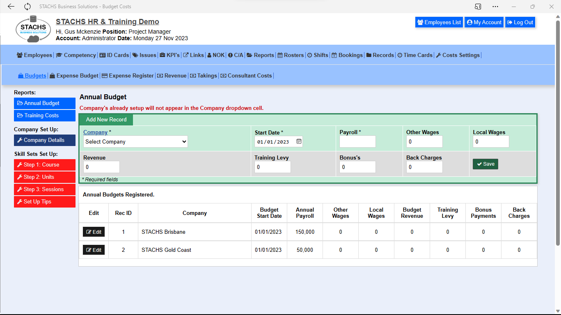Open the Records menu item
Image resolution: width=561 pixels, height=315 pixels.
click(380, 55)
